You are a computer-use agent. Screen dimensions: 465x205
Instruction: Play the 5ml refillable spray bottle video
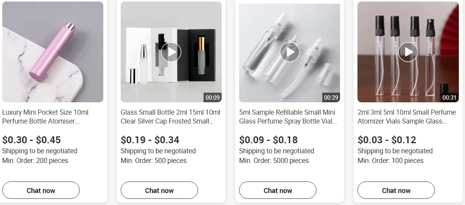coord(289,52)
